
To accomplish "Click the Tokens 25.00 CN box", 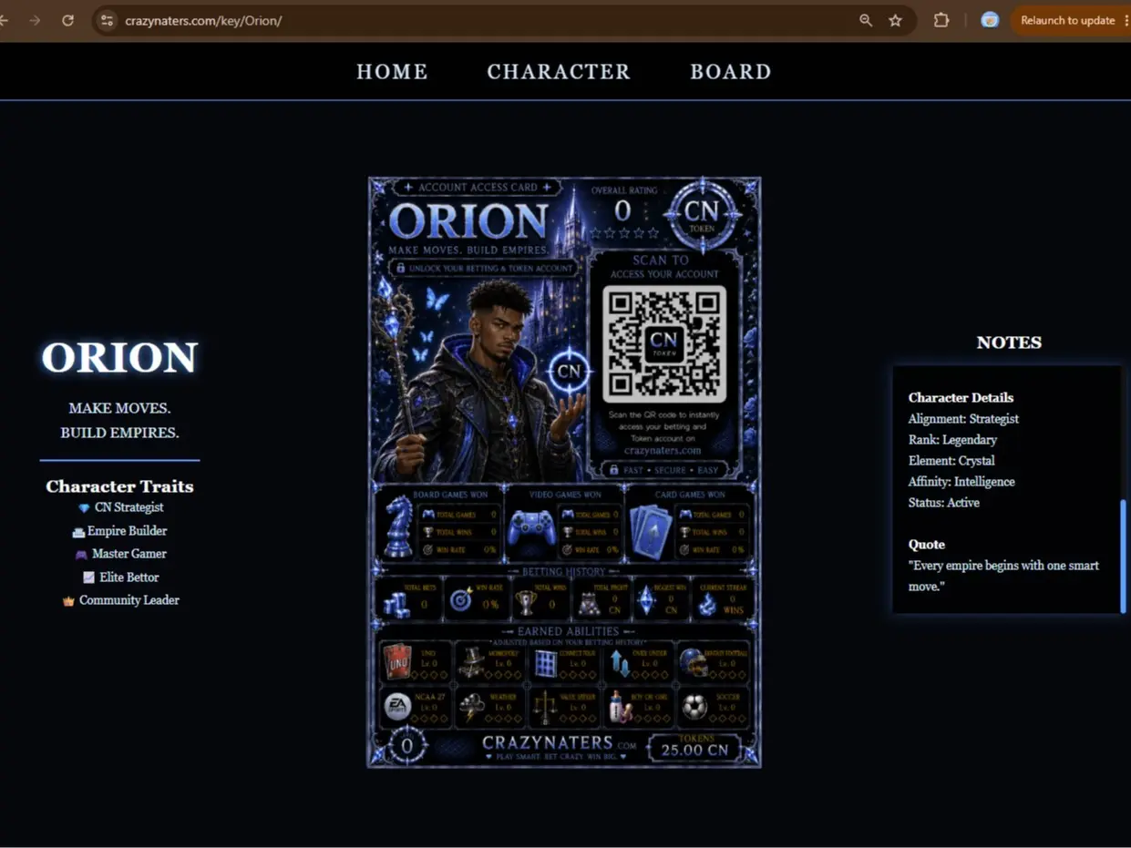I will coord(694,748).
